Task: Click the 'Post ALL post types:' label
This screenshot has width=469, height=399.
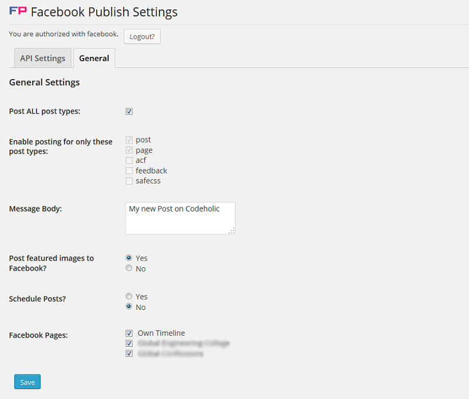Action: (x=45, y=111)
